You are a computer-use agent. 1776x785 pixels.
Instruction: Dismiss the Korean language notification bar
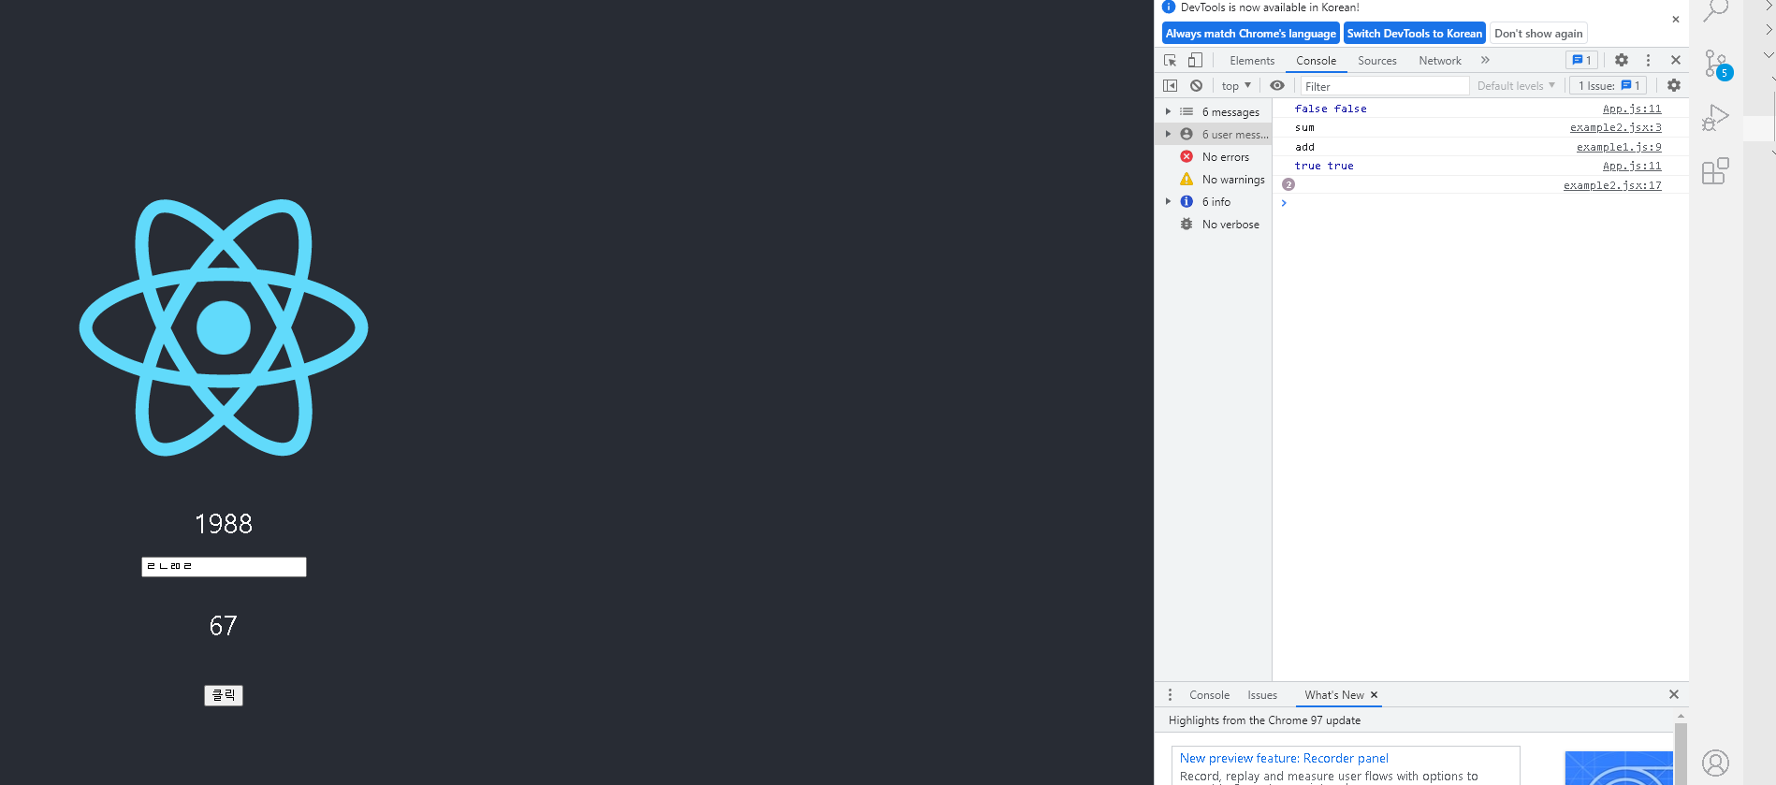(1676, 19)
